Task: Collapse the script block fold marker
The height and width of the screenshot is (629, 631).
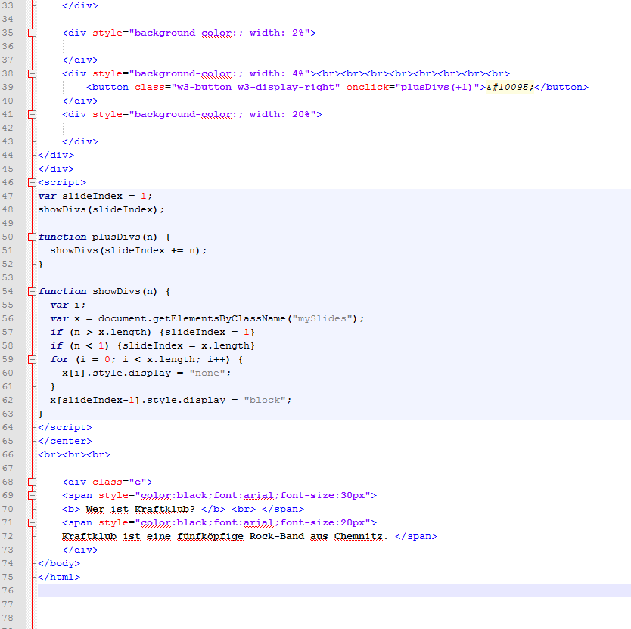Action: 31,182
